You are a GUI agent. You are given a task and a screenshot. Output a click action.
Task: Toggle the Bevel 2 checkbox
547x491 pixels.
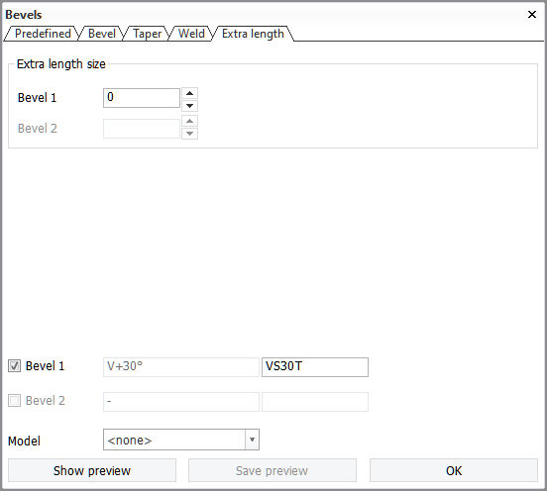pyautogui.click(x=14, y=400)
